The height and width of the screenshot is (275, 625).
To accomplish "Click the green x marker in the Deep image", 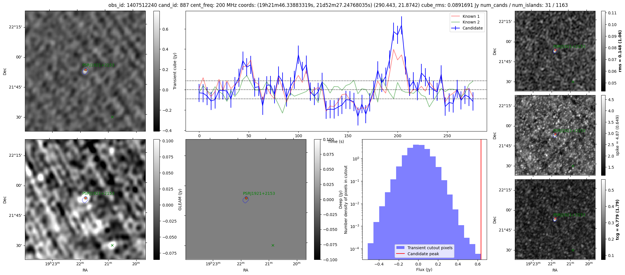I will (x=112, y=245).
